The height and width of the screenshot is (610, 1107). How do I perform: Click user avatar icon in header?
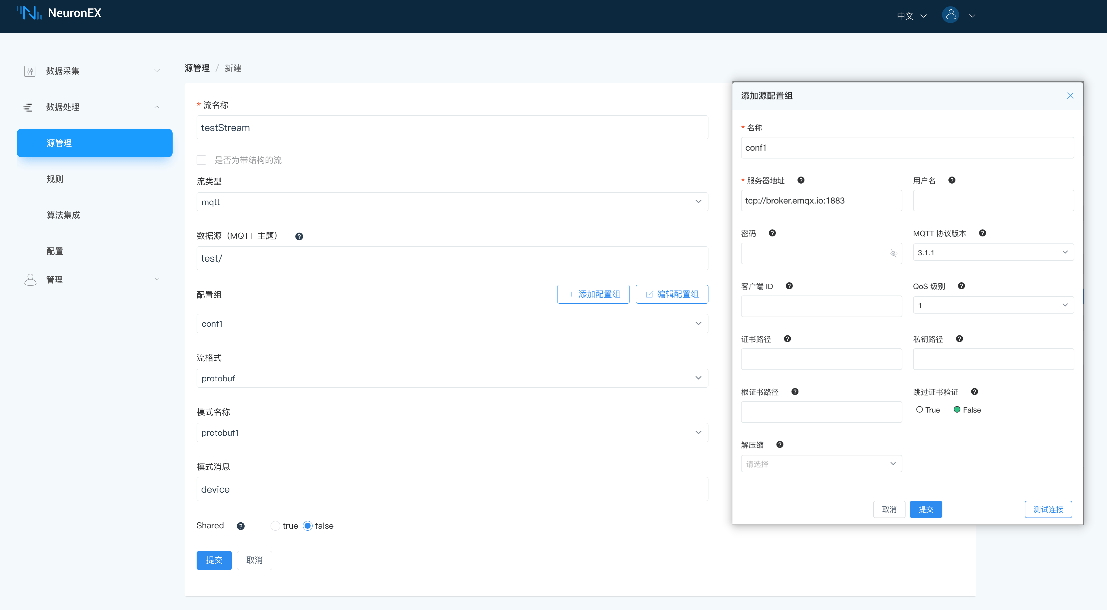point(951,15)
